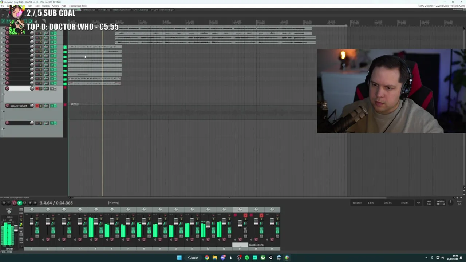
Task: Click the pan knob on mixer strip 14
Action: (240, 209)
